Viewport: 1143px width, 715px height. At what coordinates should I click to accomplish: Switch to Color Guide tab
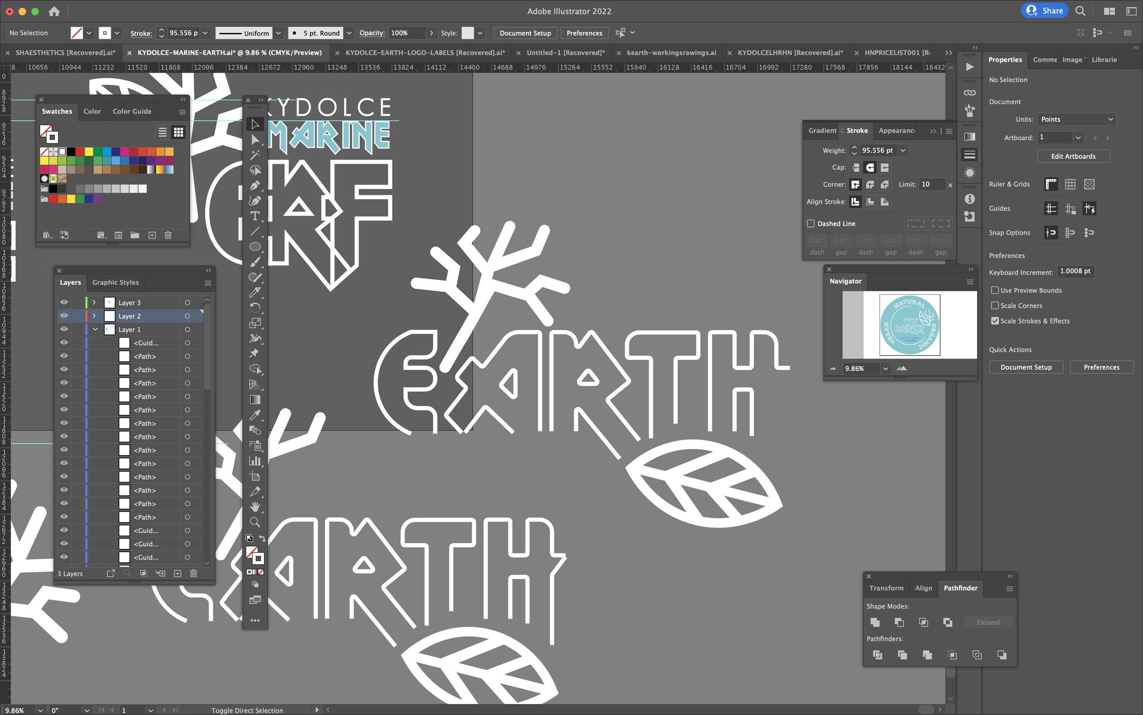pyautogui.click(x=132, y=111)
